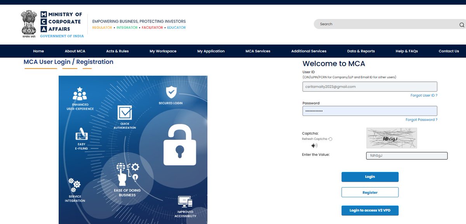Open the Data & Reports menu

(x=361, y=51)
